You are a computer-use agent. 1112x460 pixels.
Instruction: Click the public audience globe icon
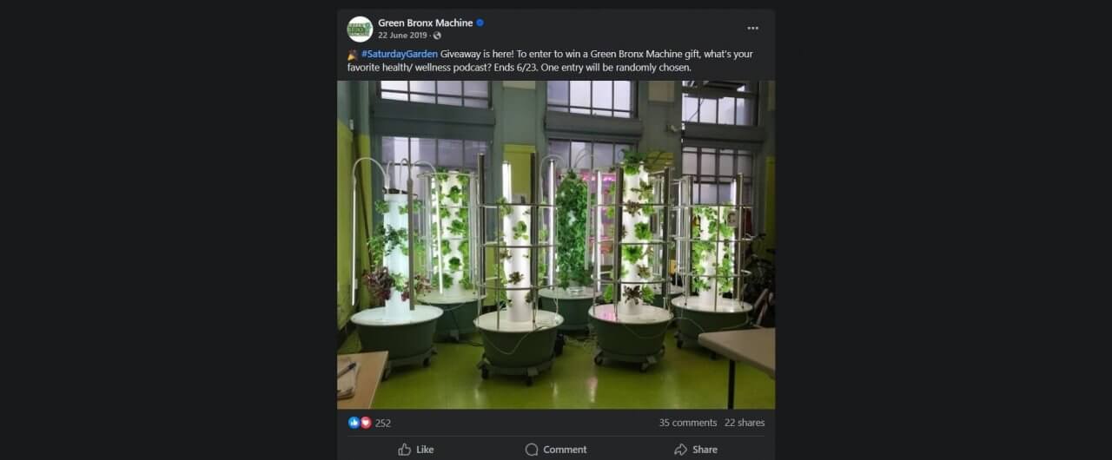point(437,36)
